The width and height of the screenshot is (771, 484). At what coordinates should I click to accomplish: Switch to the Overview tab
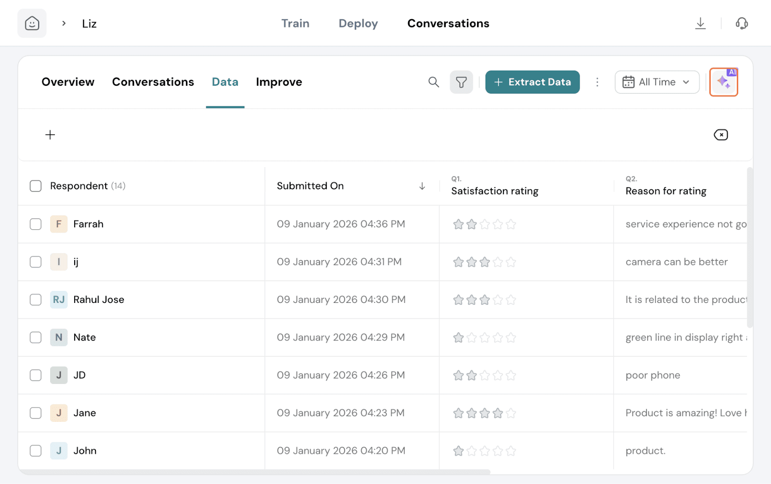68,82
